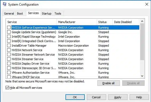Select the Google Update Service (gupdatem) row
151x102 pixels.
pyautogui.click(x=73, y=32)
